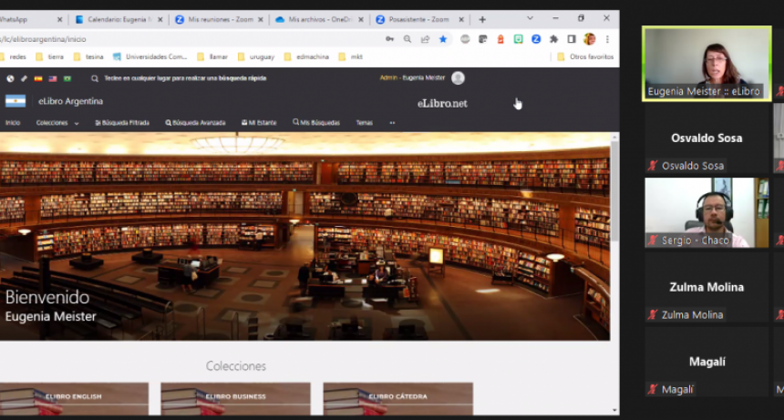This screenshot has width=784, height=420.
Task: Open the eLibro English collection card
Action: coord(74,398)
